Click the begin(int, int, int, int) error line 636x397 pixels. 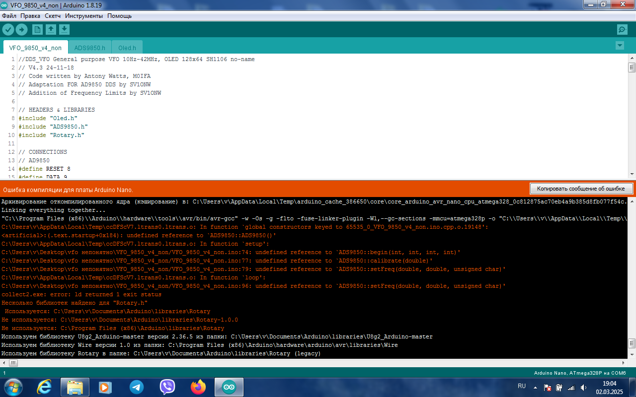pyautogui.click(x=231, y=252)
